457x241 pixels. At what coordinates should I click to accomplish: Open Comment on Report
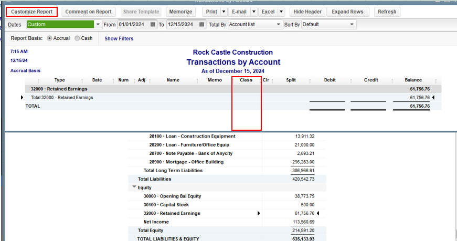[88, 12]
